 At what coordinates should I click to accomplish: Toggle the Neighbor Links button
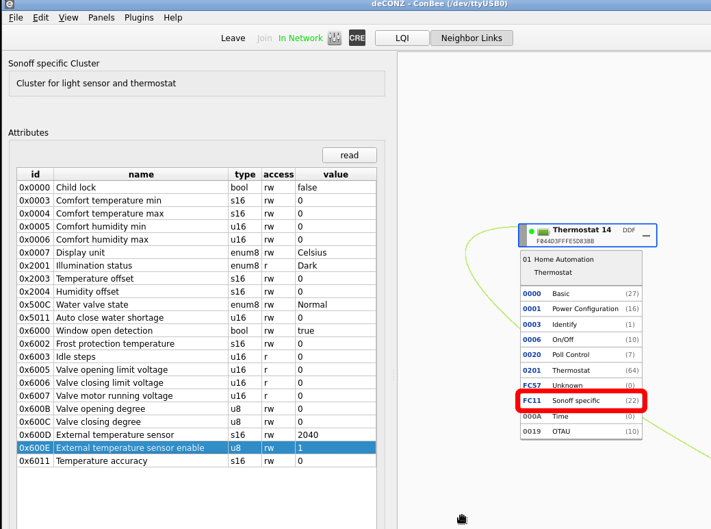point(471,38)
